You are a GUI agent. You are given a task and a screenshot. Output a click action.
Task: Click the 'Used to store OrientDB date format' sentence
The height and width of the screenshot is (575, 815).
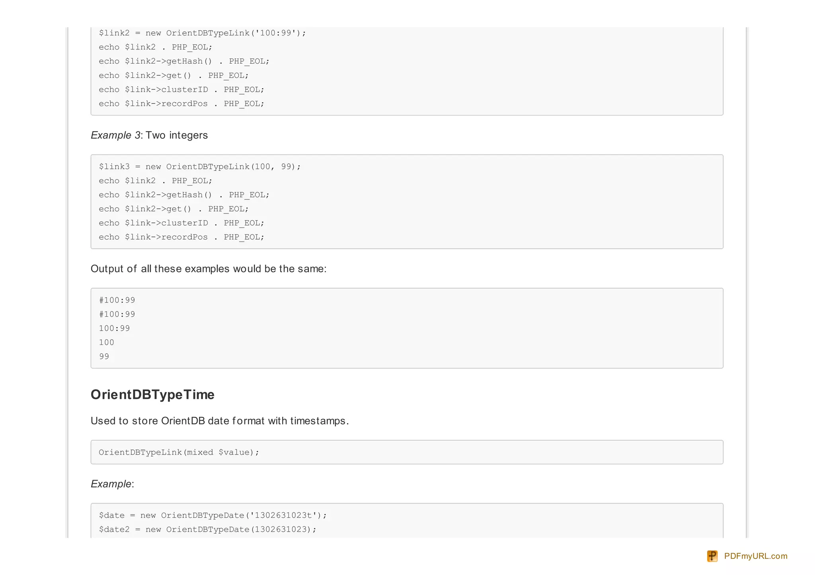[220, 421]
